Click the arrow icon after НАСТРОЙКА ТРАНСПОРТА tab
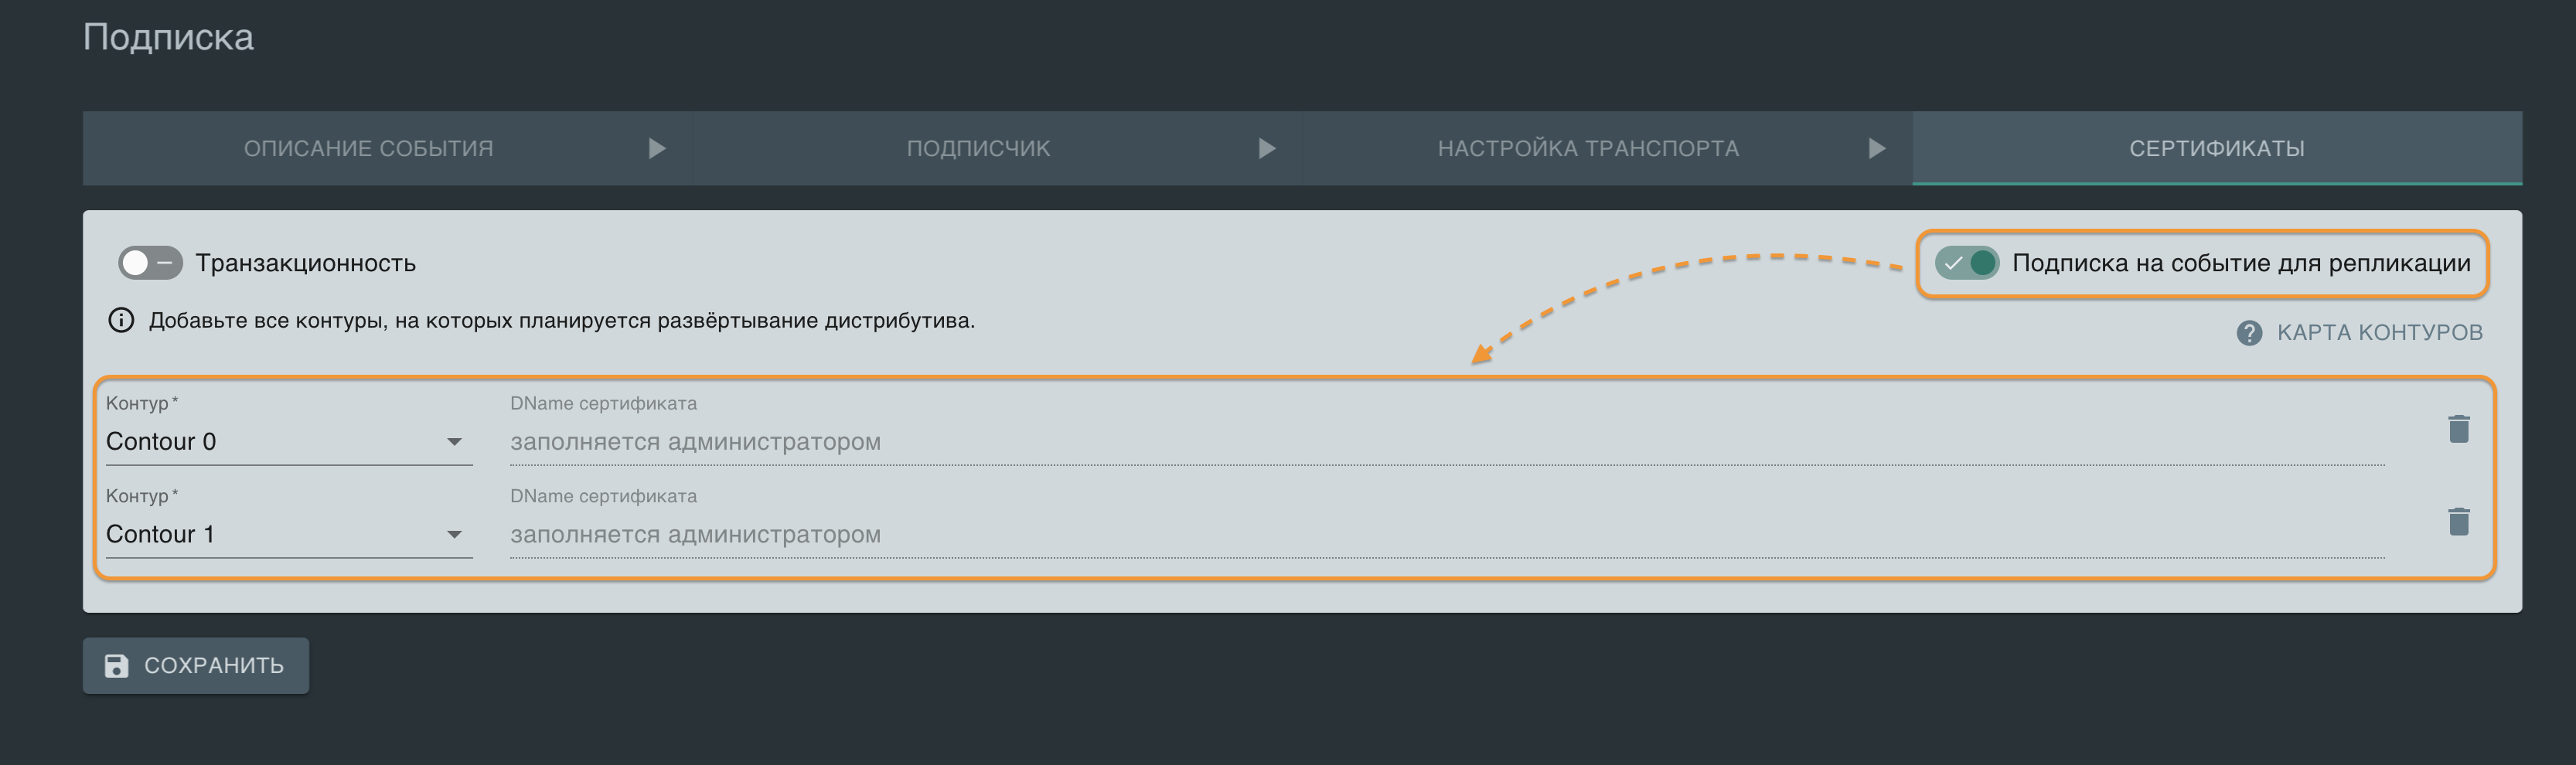2576x765 pixels. pyautogui.click(x=1876, y=148)
